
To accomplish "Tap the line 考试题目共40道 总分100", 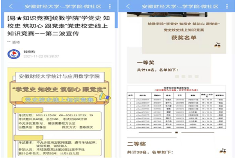I will click(53, 119).
